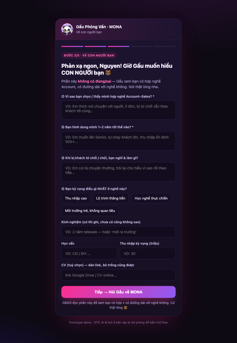This screenshot has height=343, width=237.
Task: Focus the 'khách từ chối / chửi' textarea
Action: 118,172
